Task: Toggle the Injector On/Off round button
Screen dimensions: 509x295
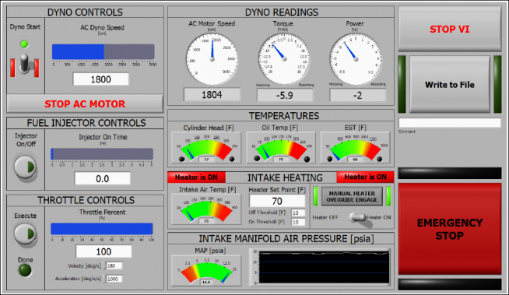Action: point(26,167)
